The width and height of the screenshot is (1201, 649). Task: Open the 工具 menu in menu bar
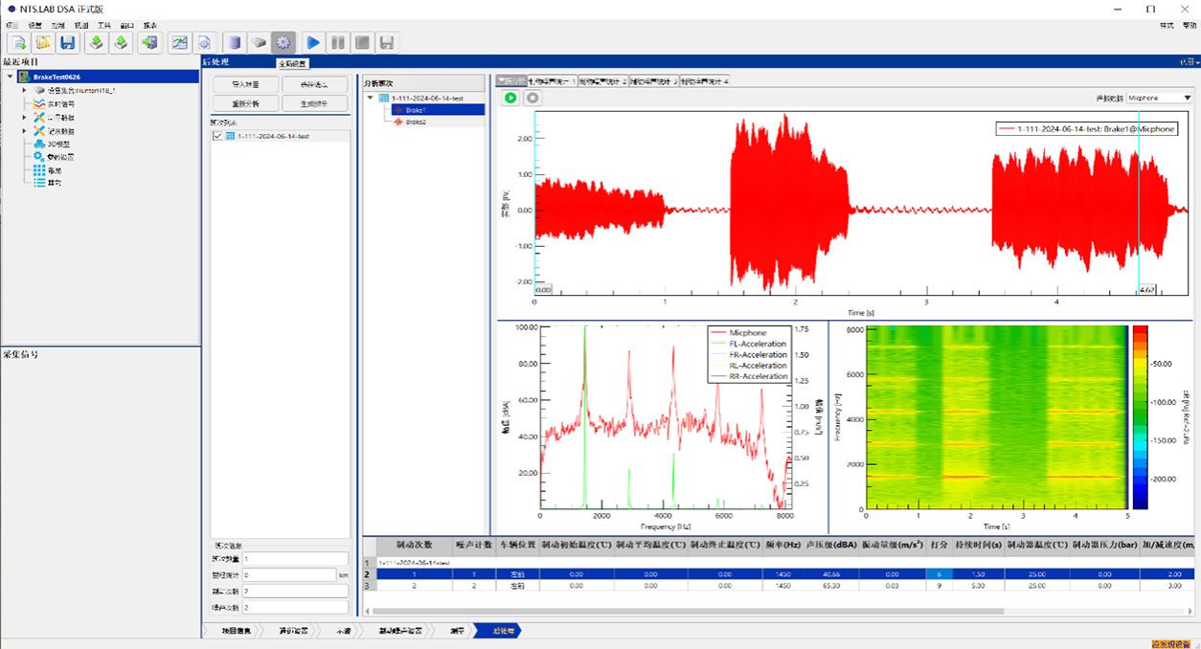104,25
